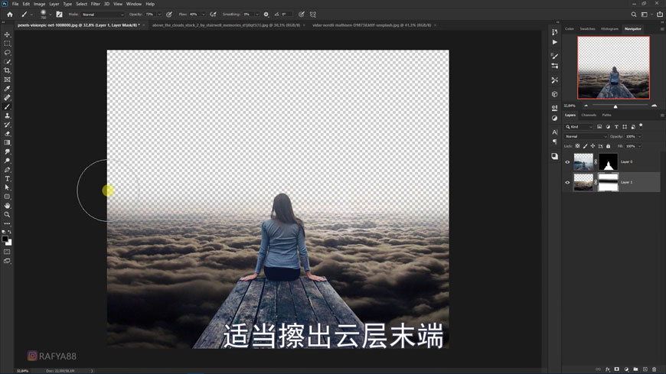Image resolution: width=666 pixels, height=374 pixels.
Task: Open the Smoothing value dropdown
Action: pos(257,15)
